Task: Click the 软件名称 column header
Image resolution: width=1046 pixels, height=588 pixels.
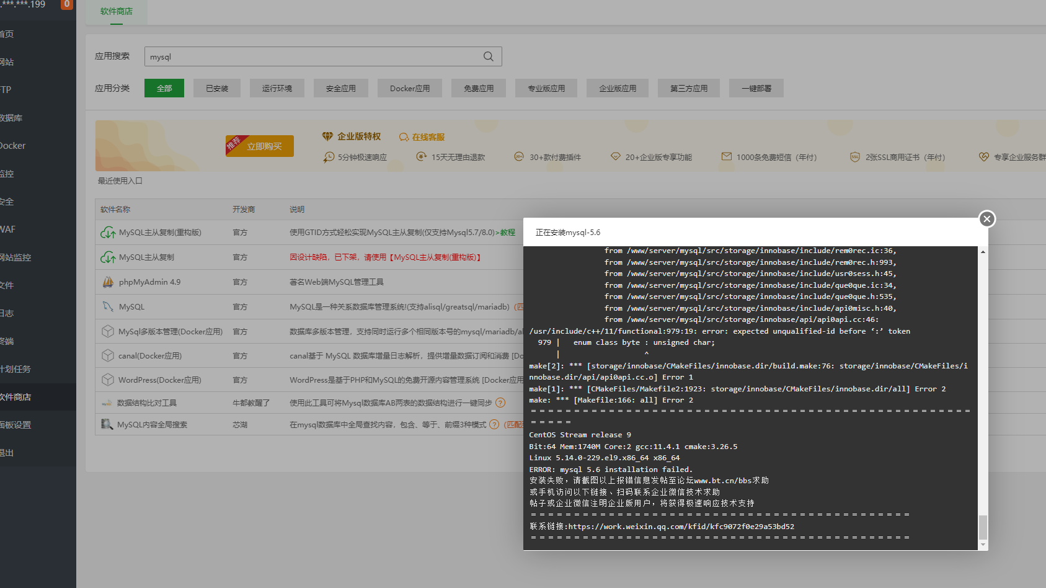Action: click(115, 210)
